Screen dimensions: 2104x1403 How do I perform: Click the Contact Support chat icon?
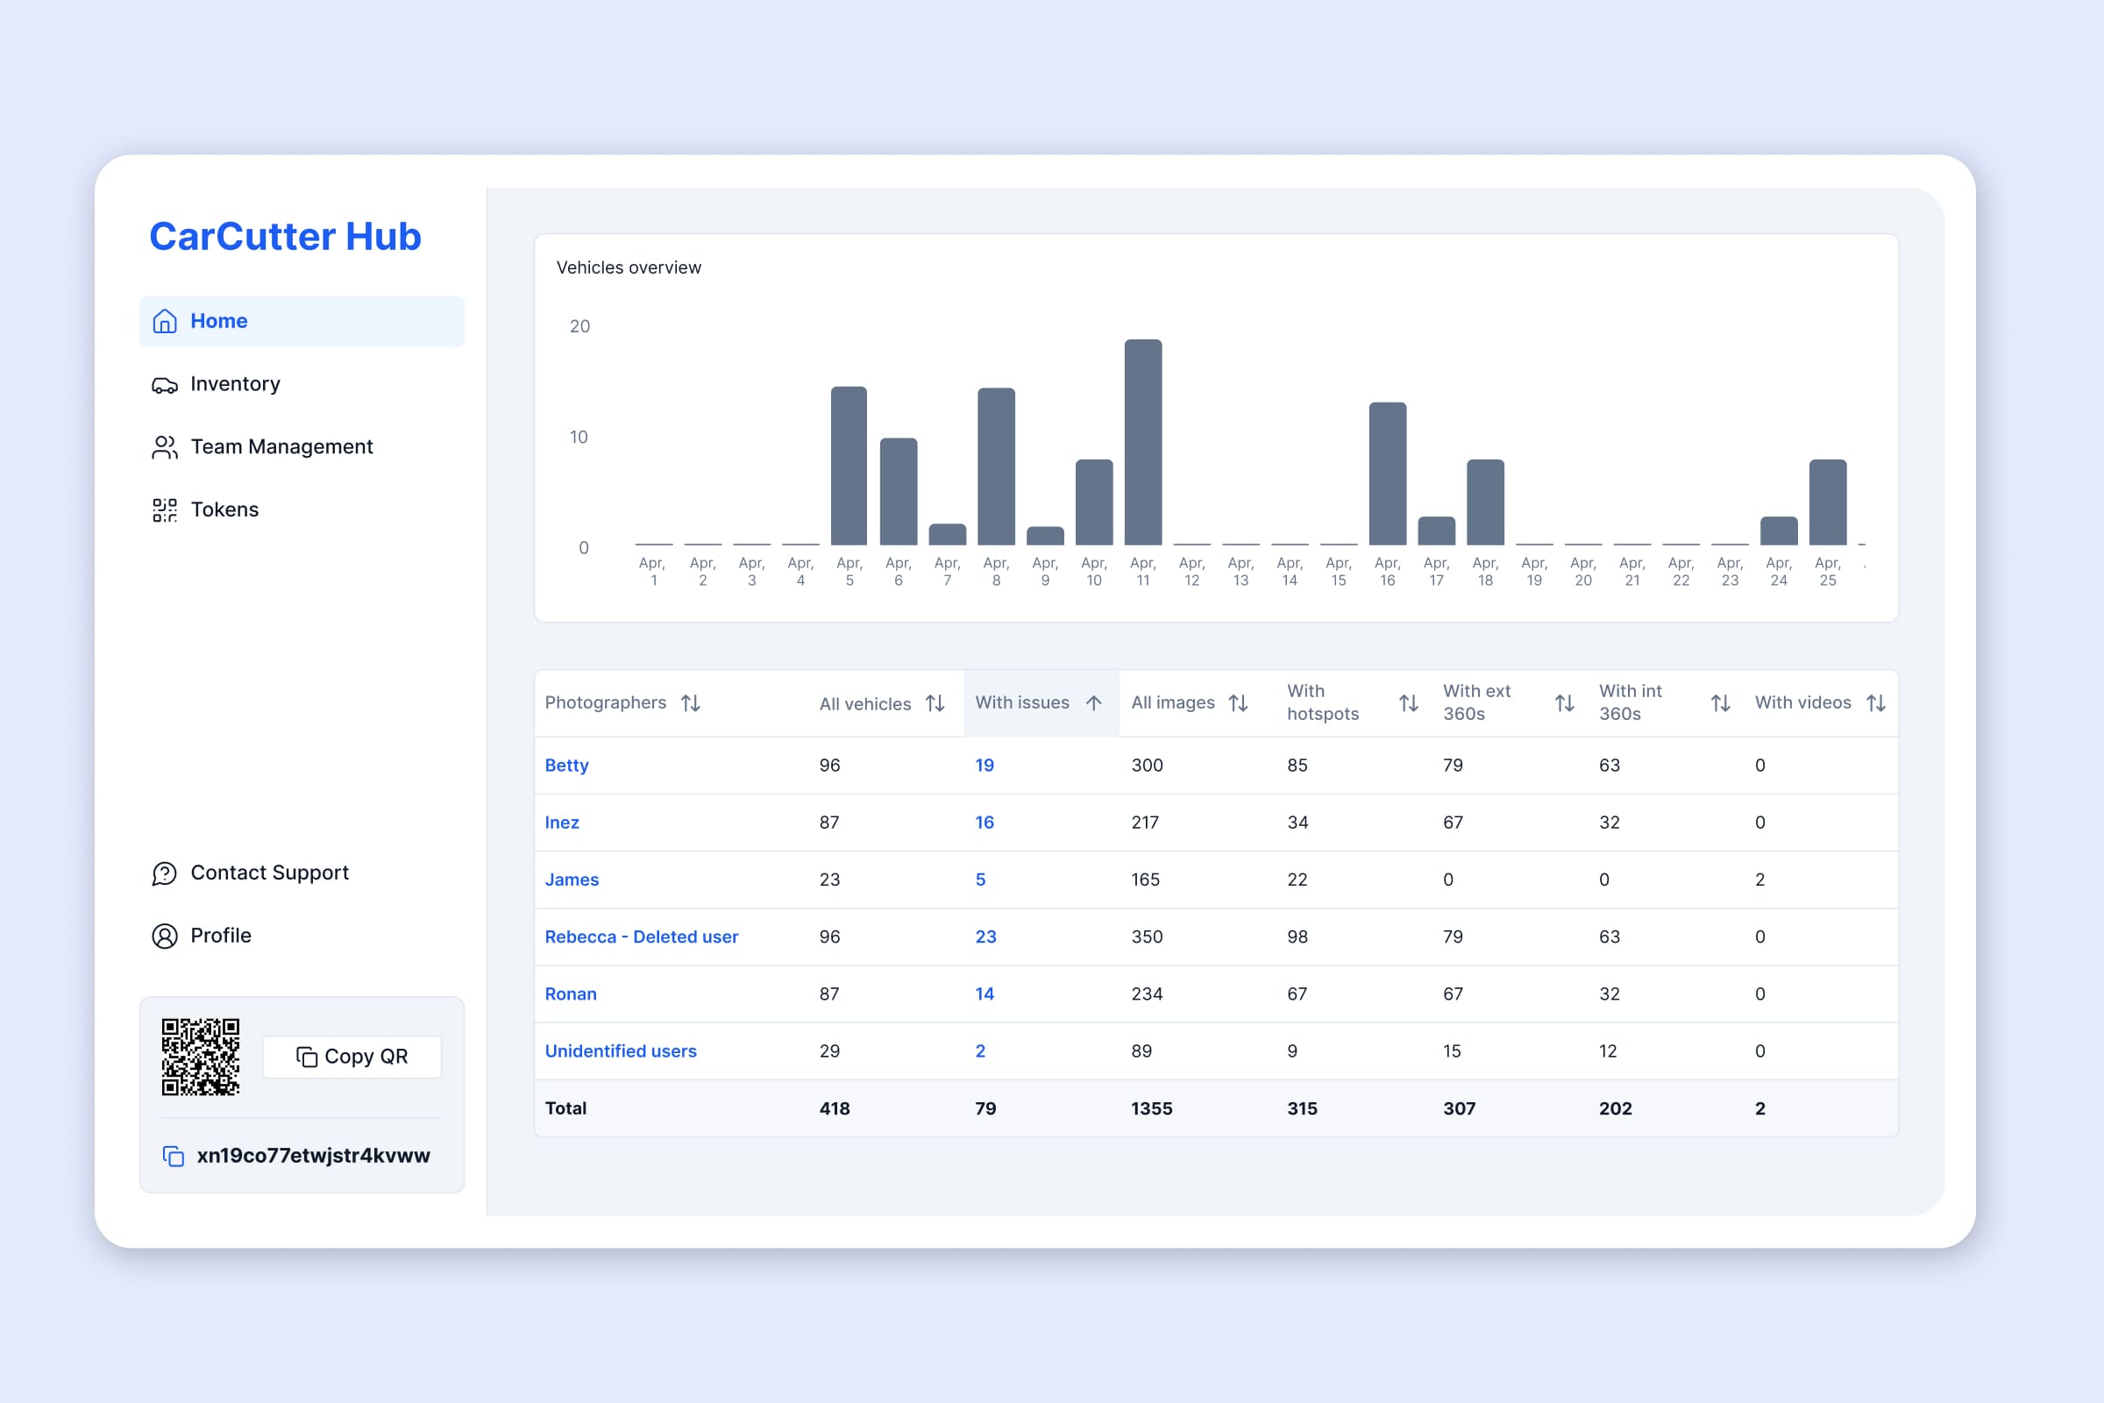(165, 873)
